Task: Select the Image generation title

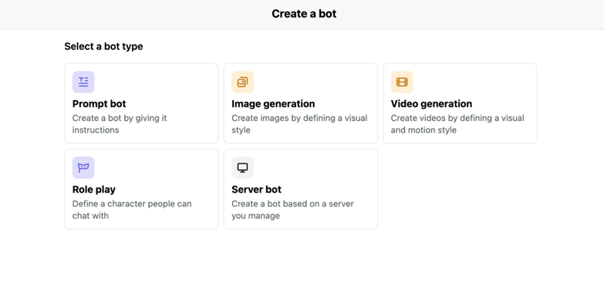Action: (x=273, y=104)
